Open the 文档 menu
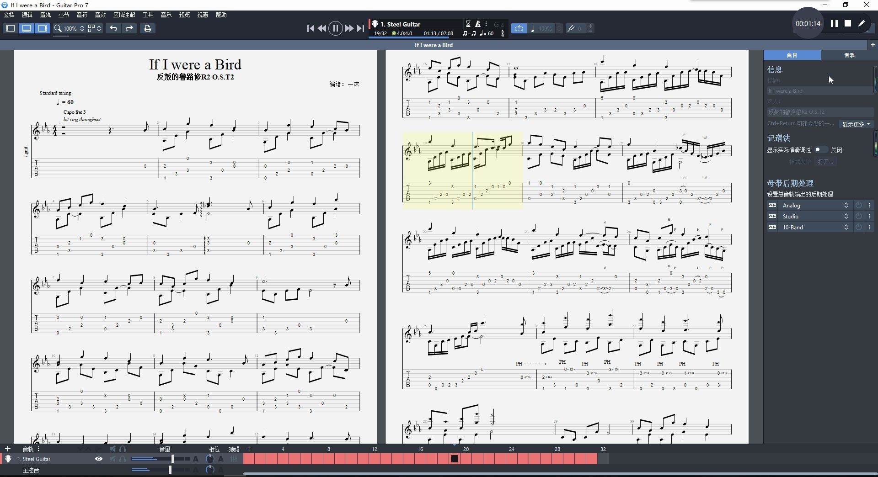 pyautogui.click(x=9, y=15)
